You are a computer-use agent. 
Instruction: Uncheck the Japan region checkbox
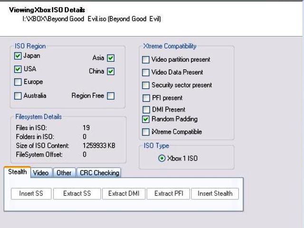tap(18, 56)
